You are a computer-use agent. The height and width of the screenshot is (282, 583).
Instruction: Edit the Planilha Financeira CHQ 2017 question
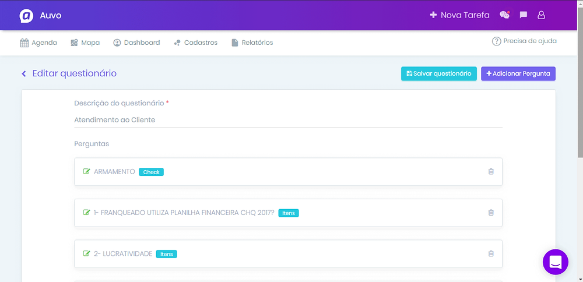pos(87,213)
